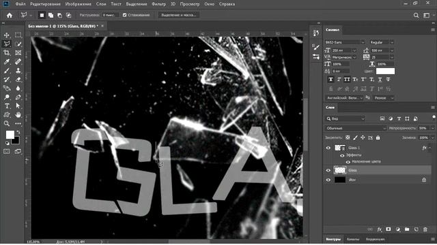Toggle lock all for layer
The width and height of the screenshot is (437, 245).
tap(378, 137)
